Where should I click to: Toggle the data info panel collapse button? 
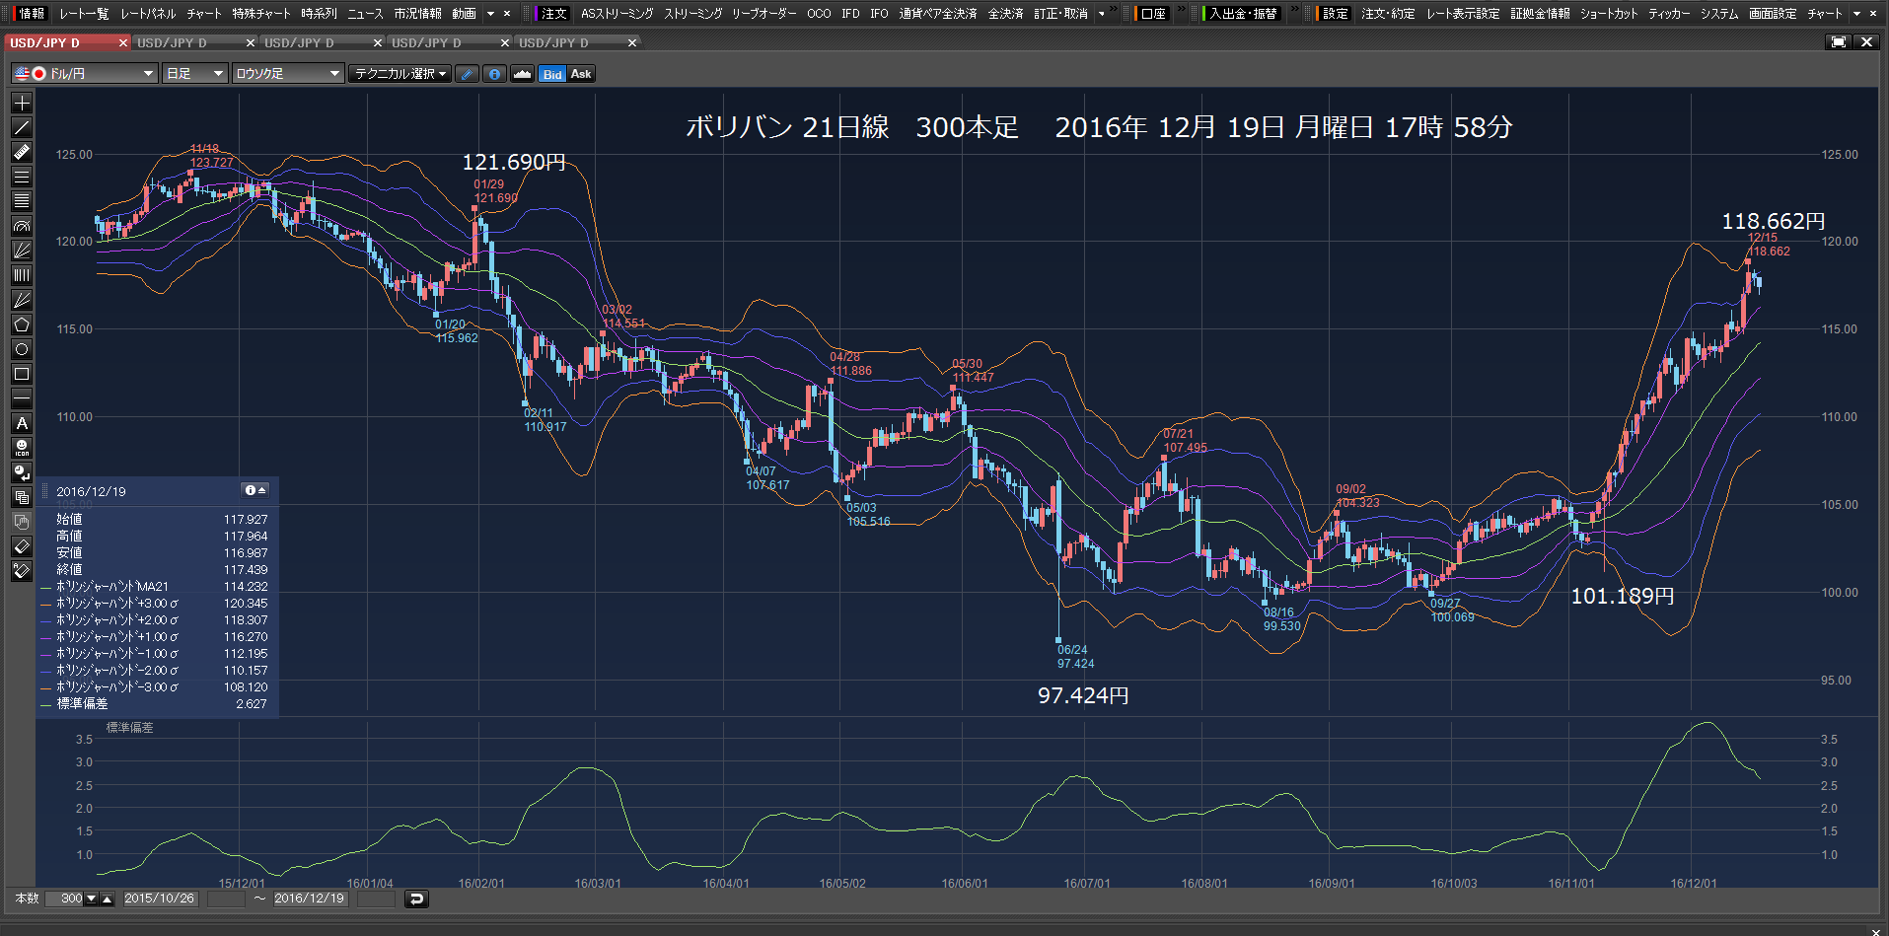pos(255,490)
